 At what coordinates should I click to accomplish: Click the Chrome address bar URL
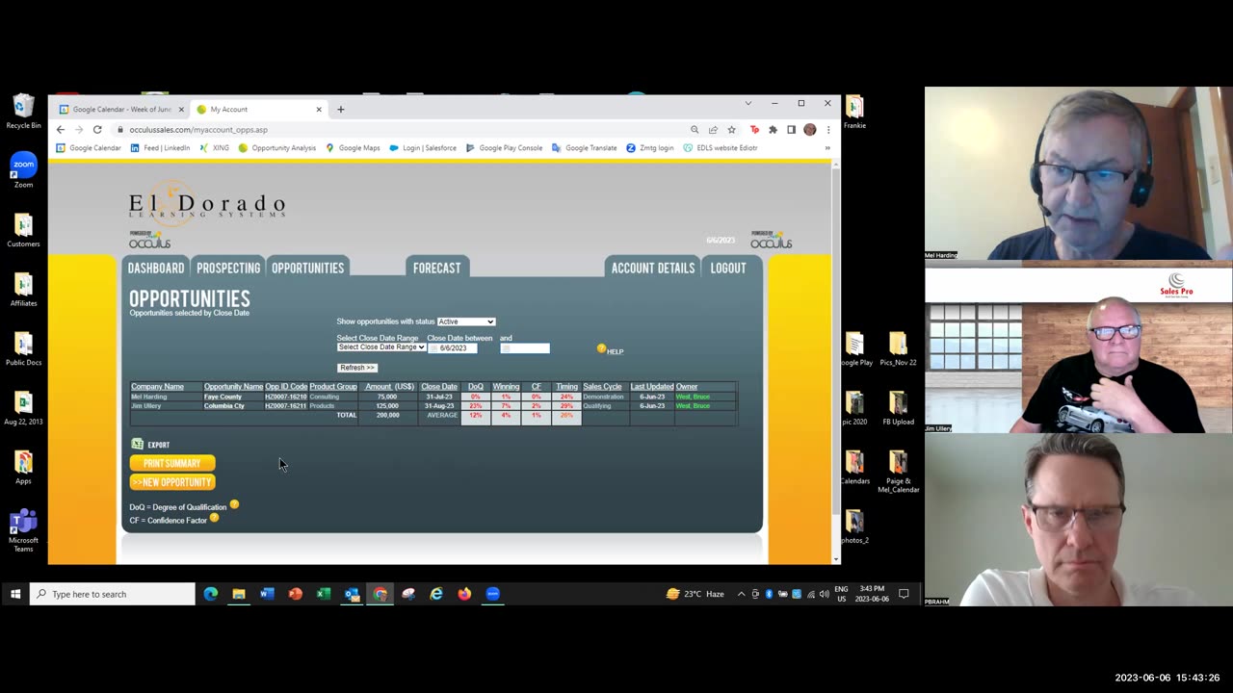[x=198, y=130]
